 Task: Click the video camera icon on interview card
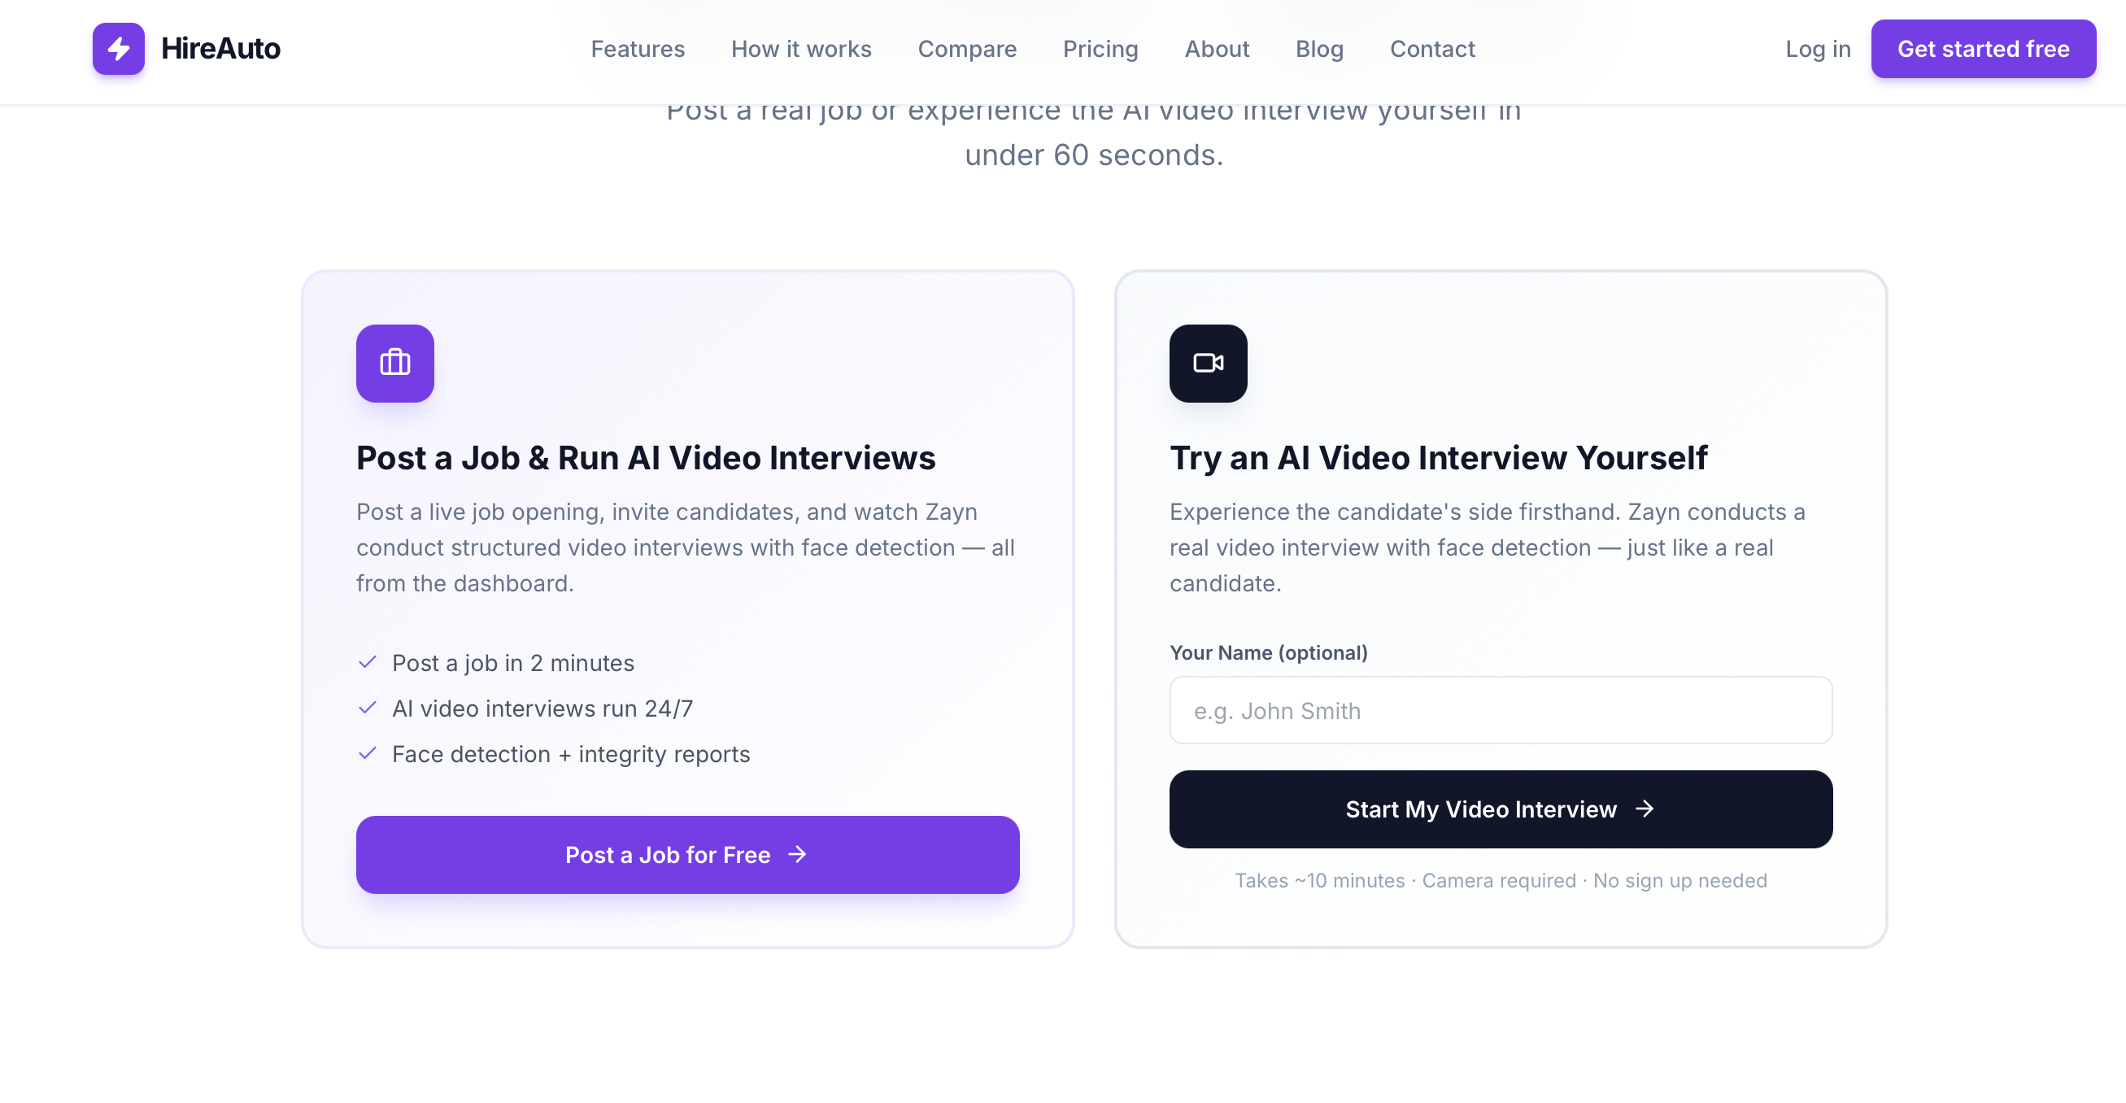(x=1208, y=364)
